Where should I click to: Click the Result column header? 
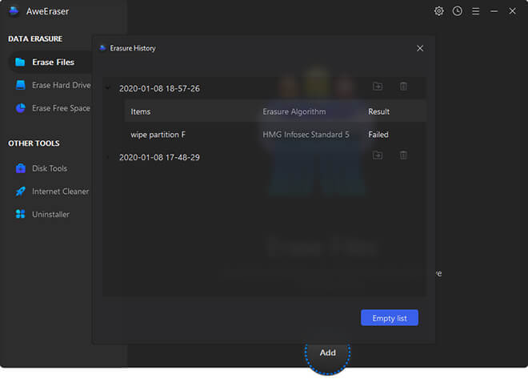point(379,111)
